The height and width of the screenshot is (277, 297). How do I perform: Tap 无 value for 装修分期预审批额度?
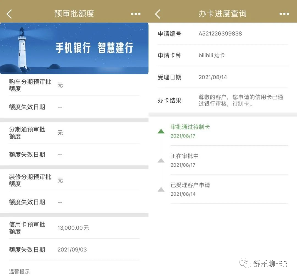click(60, 180)
